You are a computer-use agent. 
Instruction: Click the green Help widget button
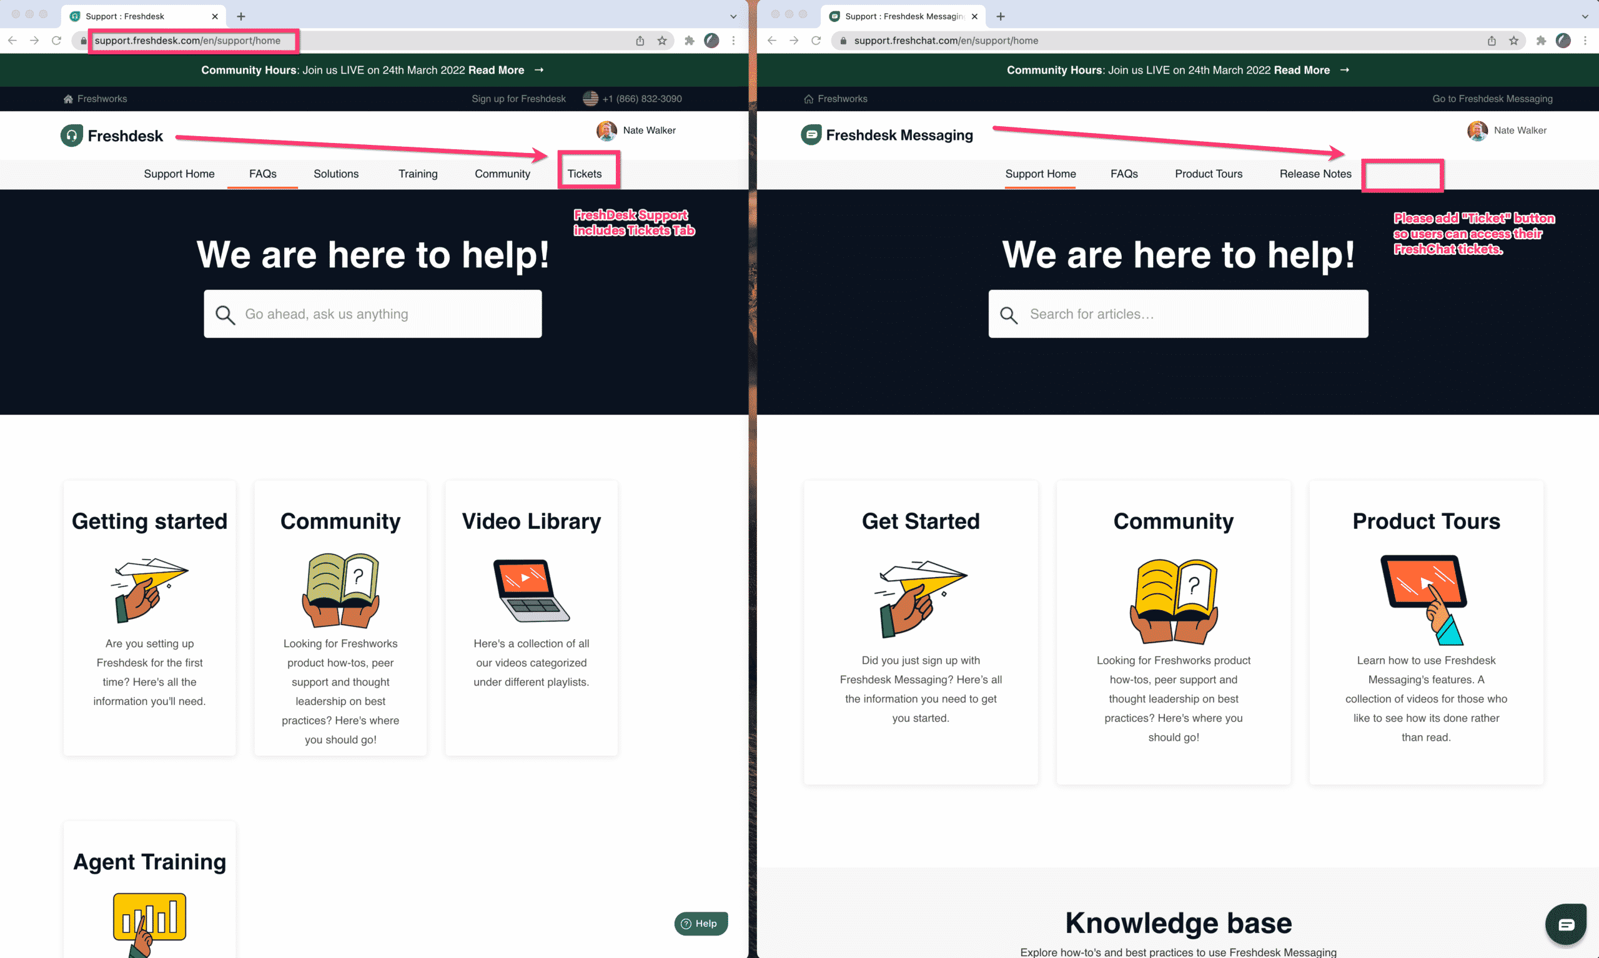[x=700, y=923]
